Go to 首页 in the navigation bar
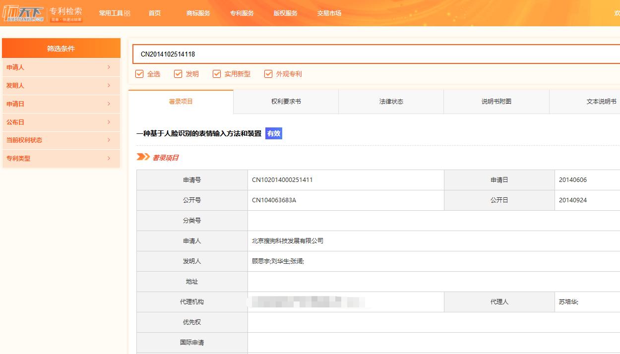Image resolution: width=620 pixels, height=354 pixels. [154, 13]
